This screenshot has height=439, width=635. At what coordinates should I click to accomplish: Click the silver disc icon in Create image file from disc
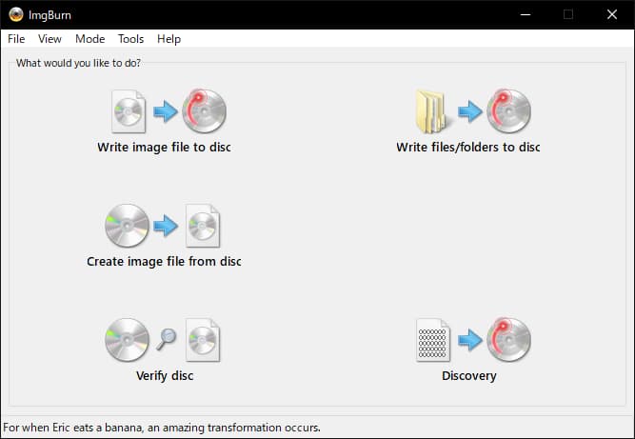coord(127,226)
